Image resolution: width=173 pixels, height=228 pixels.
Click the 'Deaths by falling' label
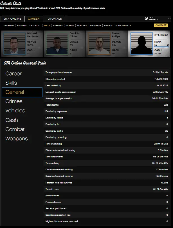[54, 118]
